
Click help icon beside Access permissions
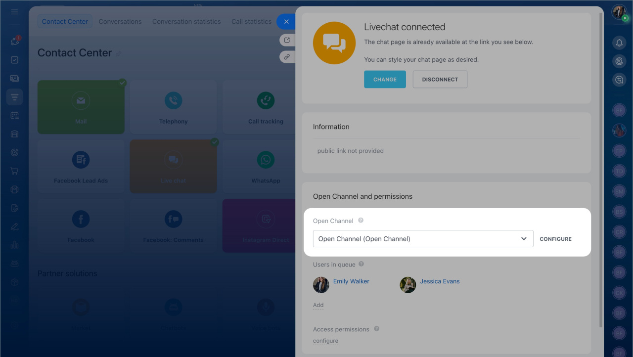click(x=377, y=329)
